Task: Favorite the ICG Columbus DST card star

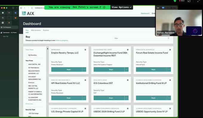Action: coord(128,80)
